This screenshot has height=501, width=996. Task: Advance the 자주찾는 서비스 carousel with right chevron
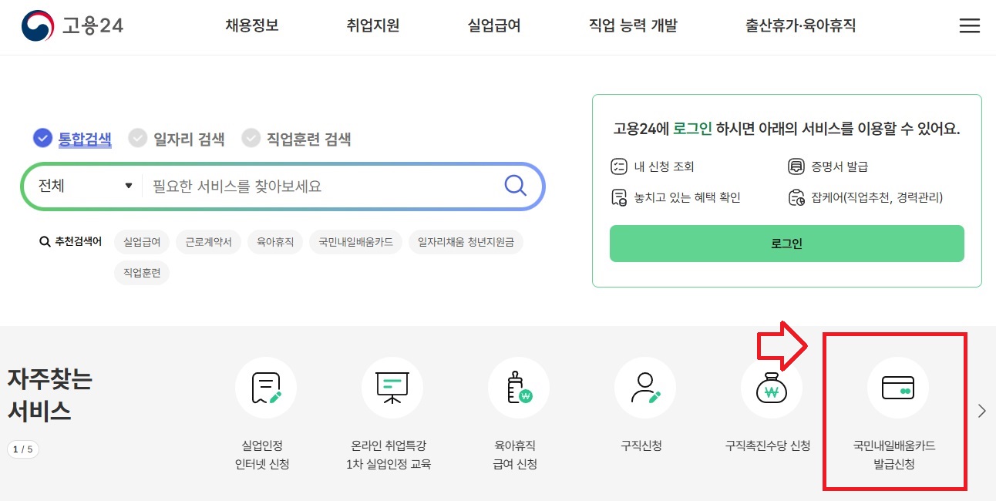click(x=981, y=411)
